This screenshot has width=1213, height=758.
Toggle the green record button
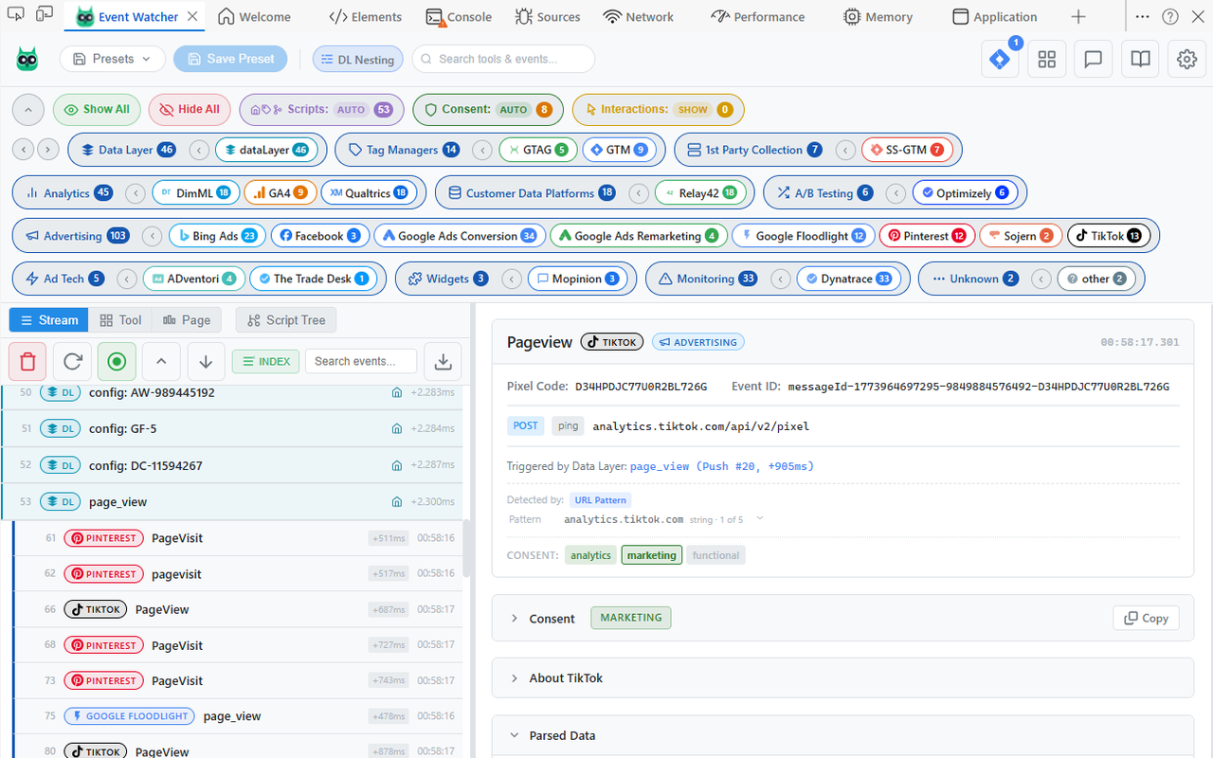click(117, 361)
